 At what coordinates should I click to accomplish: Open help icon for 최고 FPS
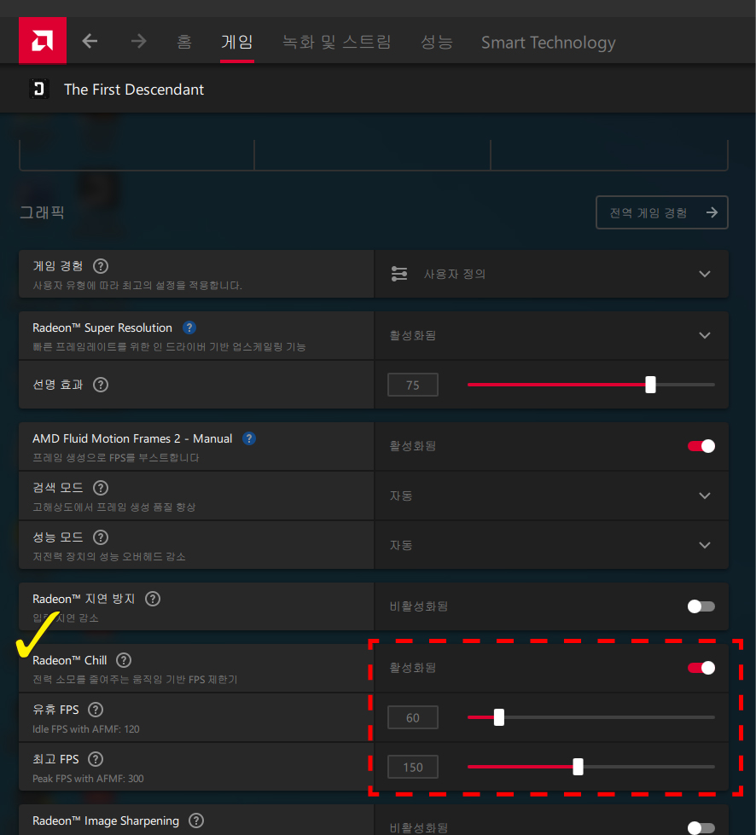point(96,759)
